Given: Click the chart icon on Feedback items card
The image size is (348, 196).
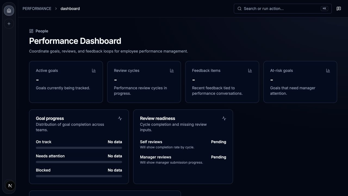Looking at the screenshot, I should (250, 71).
